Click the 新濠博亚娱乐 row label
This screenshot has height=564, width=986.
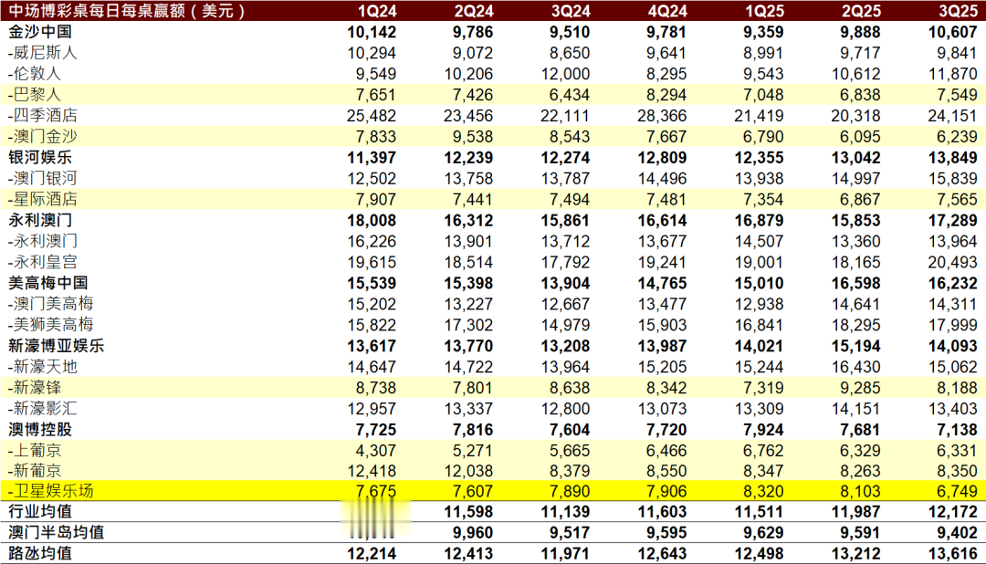pos(56,346)
